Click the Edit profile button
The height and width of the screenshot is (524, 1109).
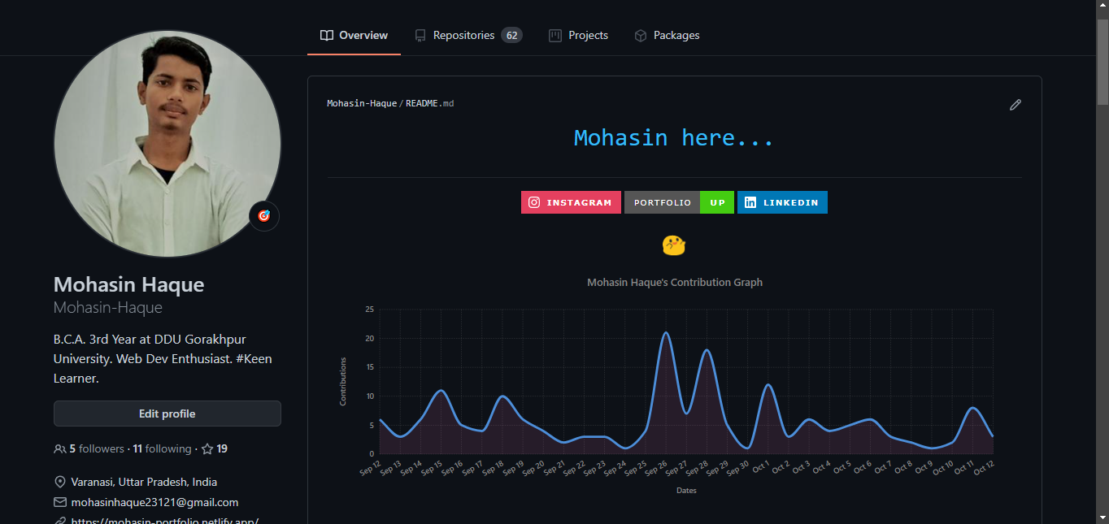(167, 414)
